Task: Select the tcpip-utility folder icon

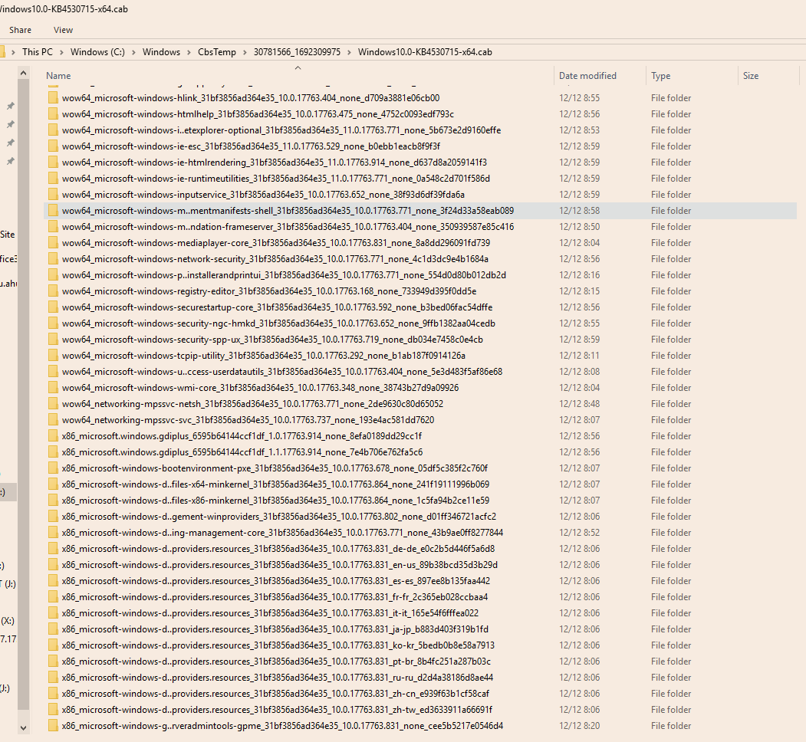Action: coord(52,356)
